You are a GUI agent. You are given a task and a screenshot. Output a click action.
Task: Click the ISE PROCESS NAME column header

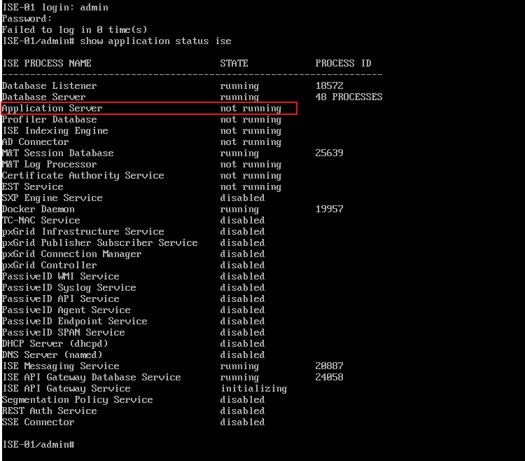tap(46, 64)
